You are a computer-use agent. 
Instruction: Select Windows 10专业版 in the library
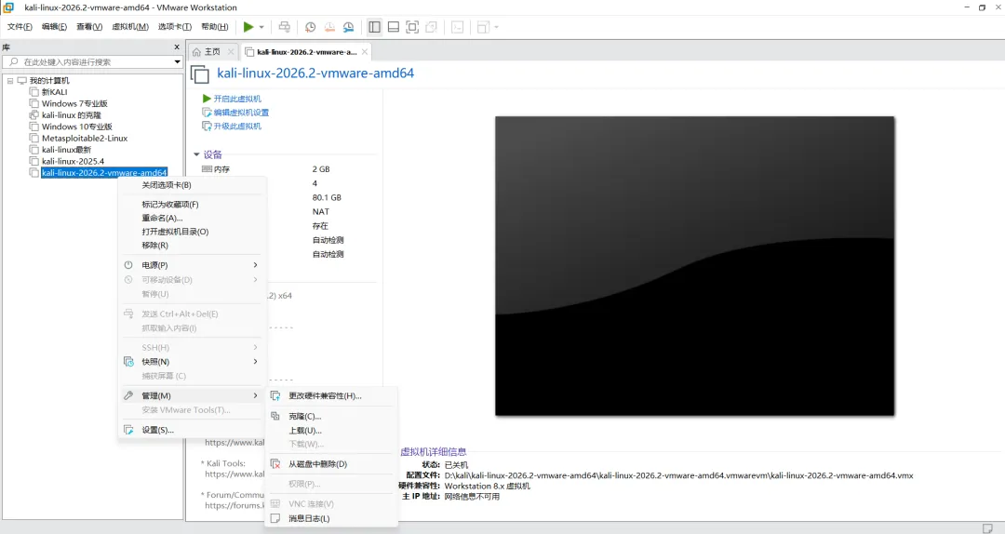[x=77, y=127]
